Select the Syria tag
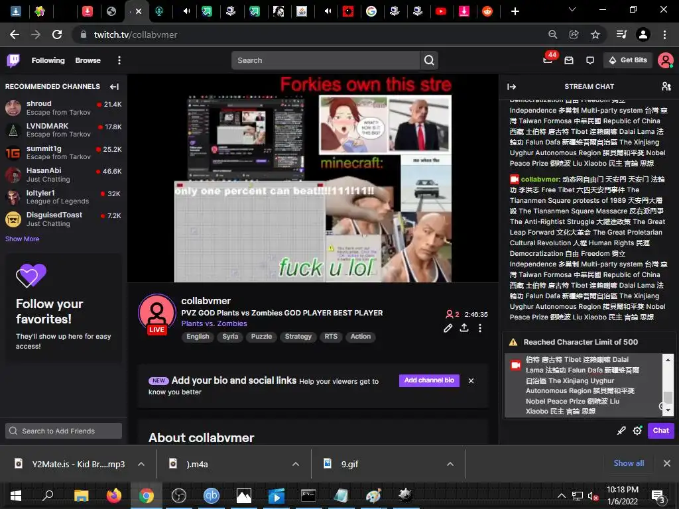Screen dimensions: 679x509 230,337
